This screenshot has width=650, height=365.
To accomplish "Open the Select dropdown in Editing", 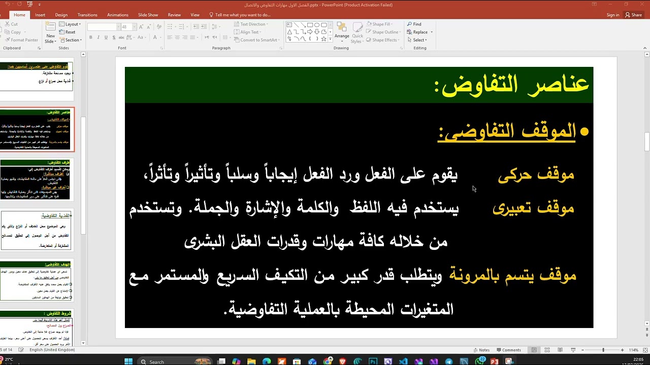I will pos(417,40).
